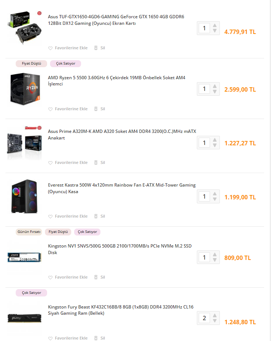
Task: Decrease quantity of AMD Ryzen 5 5500
Action: [x=215, y=92]
